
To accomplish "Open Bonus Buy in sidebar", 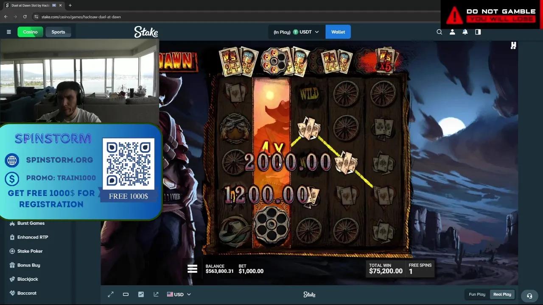I will (28, 265).
